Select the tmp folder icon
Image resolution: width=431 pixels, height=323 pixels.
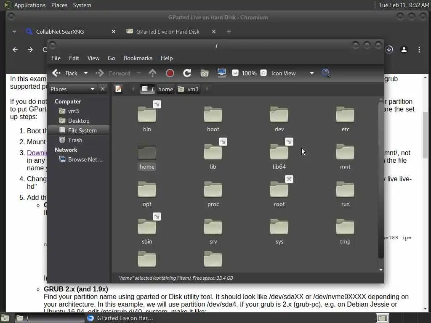(345, 227)
